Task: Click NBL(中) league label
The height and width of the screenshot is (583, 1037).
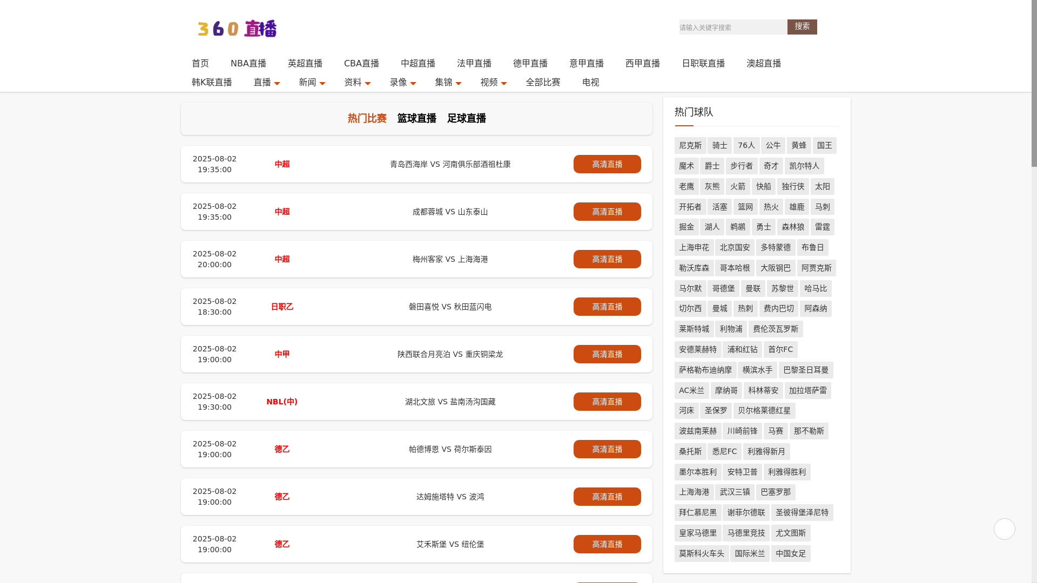Action: (282, 402)
